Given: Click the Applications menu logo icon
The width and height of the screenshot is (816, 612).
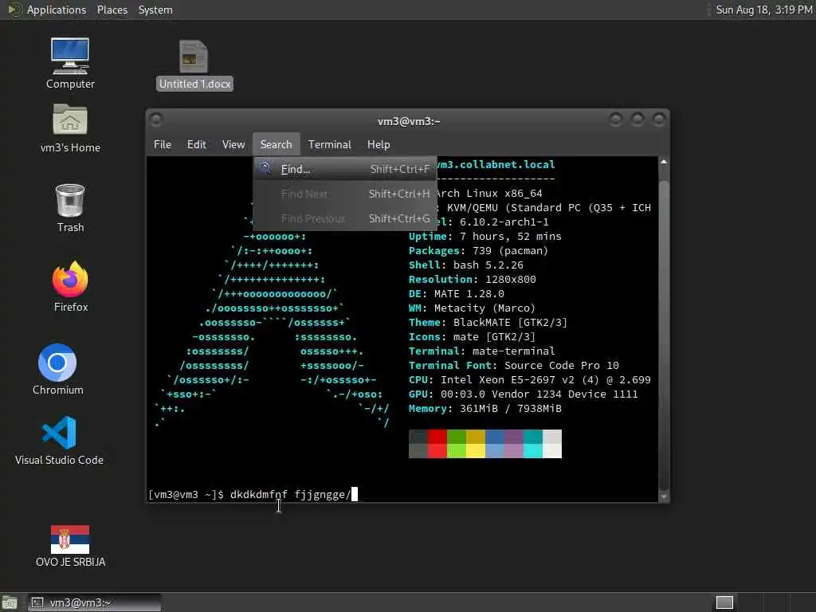Looking at the screenshot, I should pos(14,10).
